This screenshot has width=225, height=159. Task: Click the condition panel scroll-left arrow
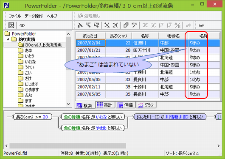pos(6,146)
